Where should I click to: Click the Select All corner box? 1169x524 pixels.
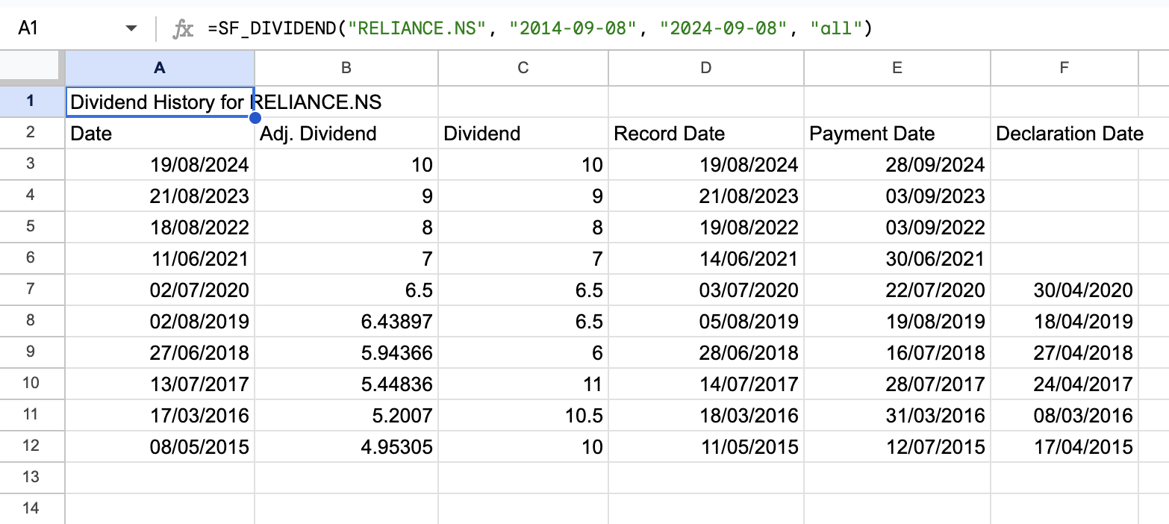31,68
